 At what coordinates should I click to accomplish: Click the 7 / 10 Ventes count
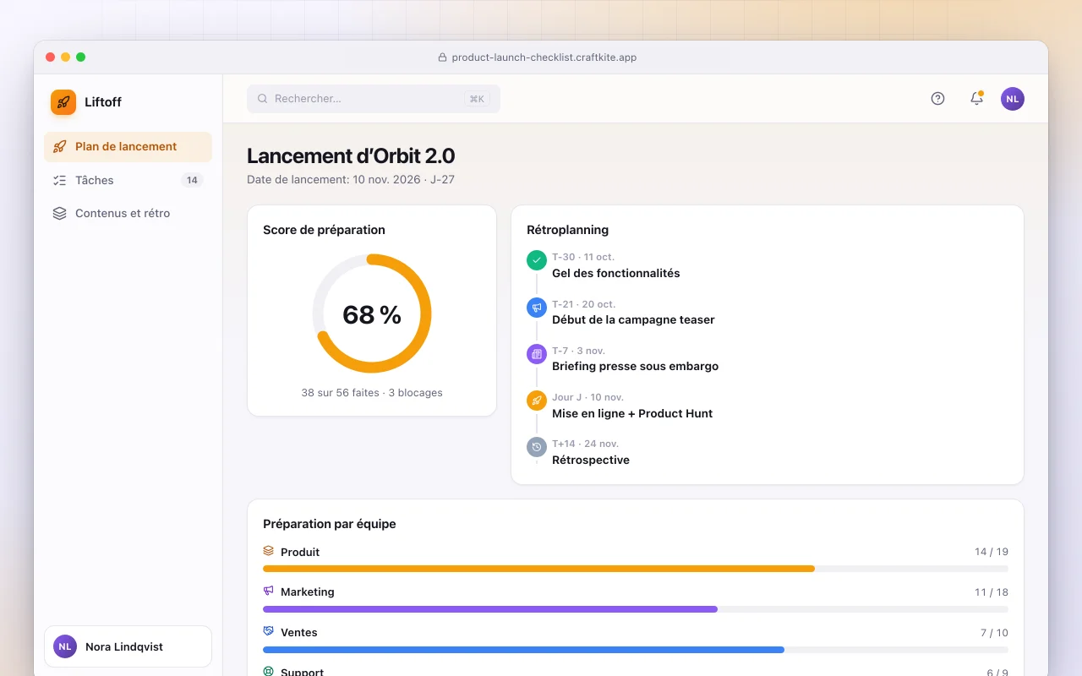pos(994,633)
